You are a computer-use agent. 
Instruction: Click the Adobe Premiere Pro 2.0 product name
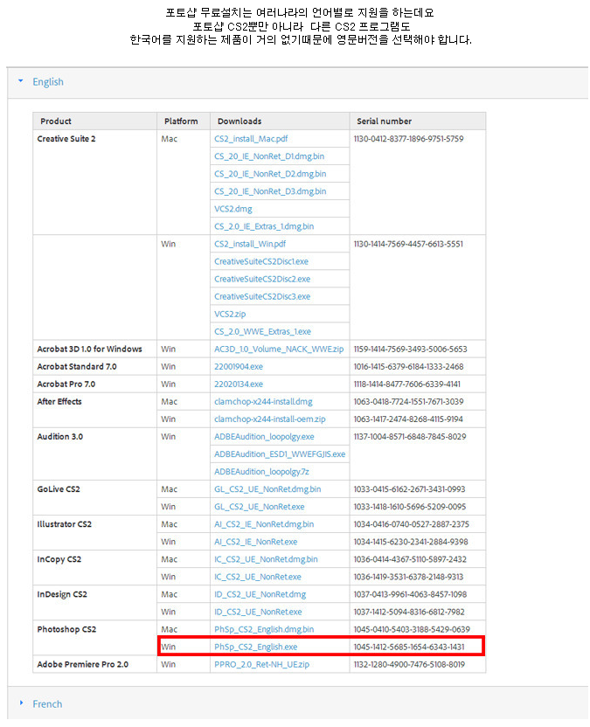tap(82, 665)
